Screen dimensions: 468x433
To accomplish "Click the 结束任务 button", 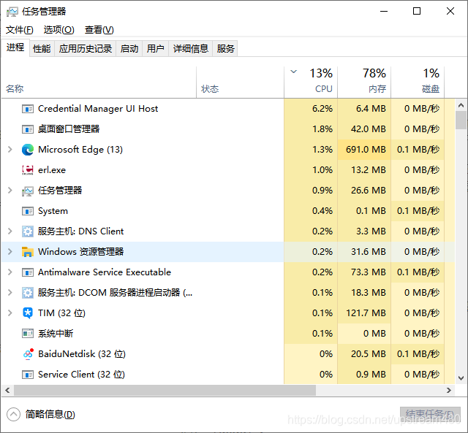I will pos(430,414).
